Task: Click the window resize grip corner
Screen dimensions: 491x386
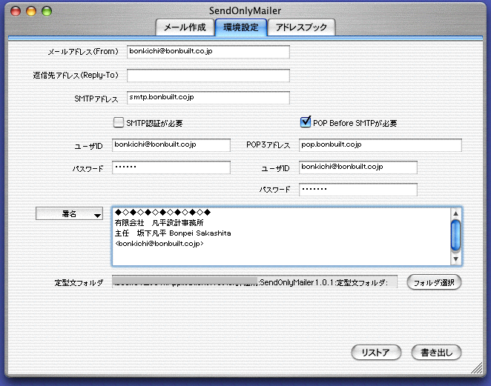Action: pyautogui.click(x=477, y=368)
